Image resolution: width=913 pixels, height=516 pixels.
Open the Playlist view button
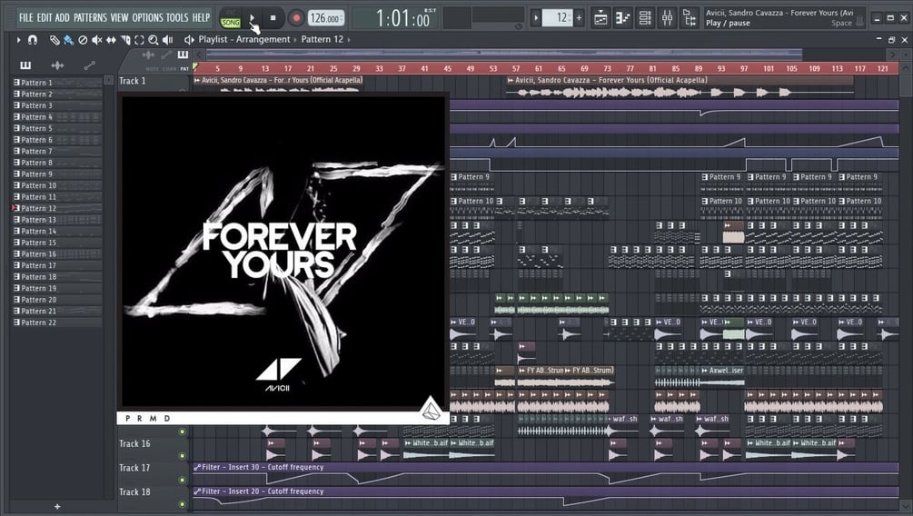(x=600, y=18)
